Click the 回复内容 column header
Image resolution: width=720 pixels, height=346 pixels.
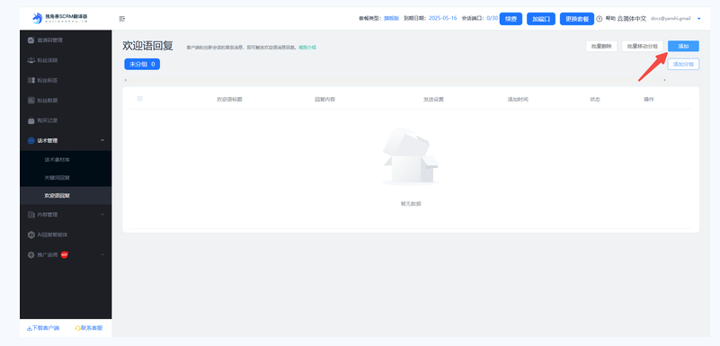324,99
